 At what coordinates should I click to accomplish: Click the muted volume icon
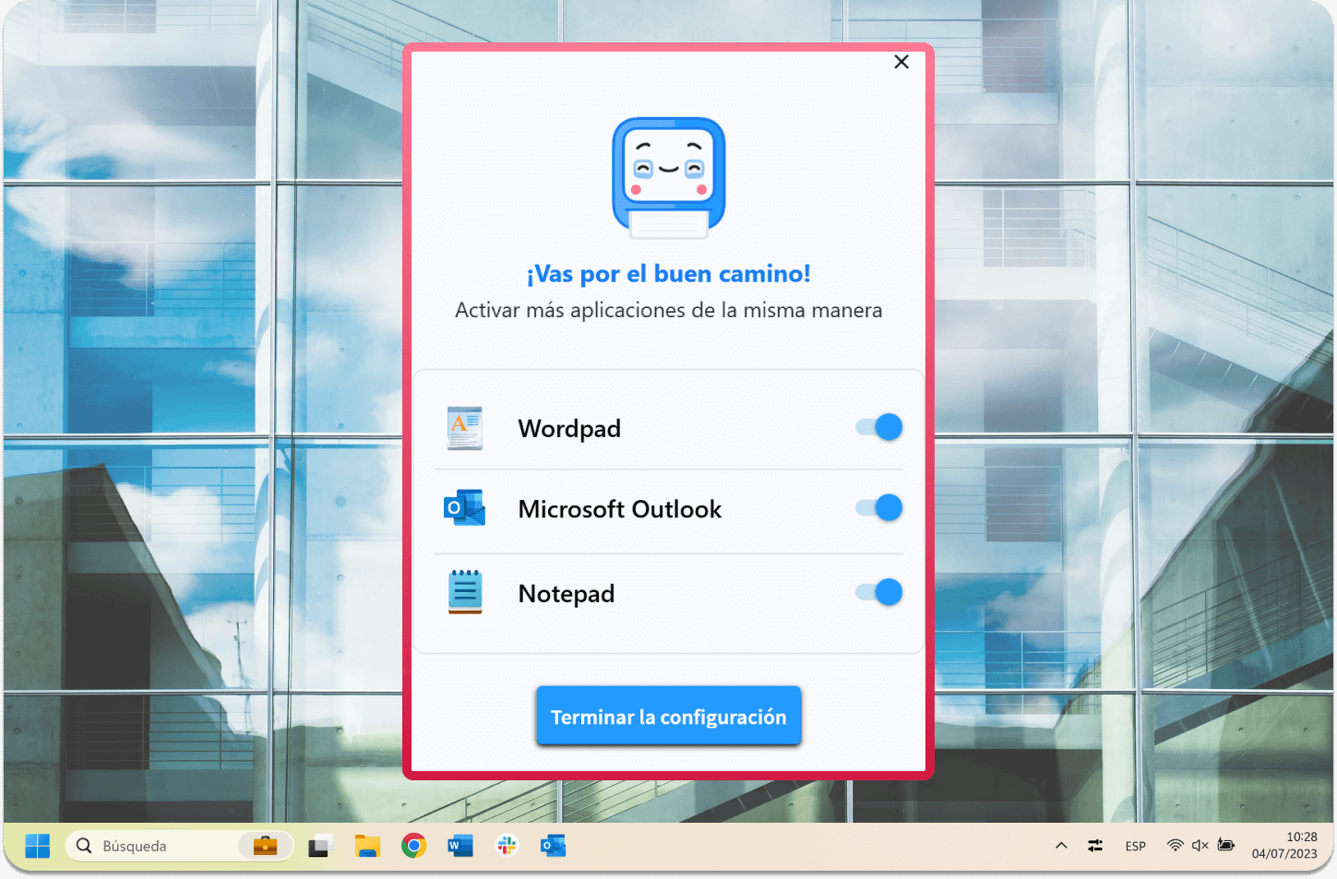pyautogui.click(x=1200, y=846)
